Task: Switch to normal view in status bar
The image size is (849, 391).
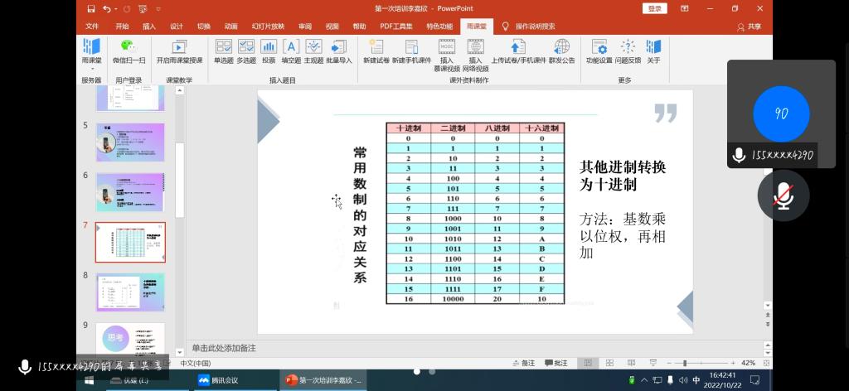Action: pyautogui.click(x=587, y=363)
